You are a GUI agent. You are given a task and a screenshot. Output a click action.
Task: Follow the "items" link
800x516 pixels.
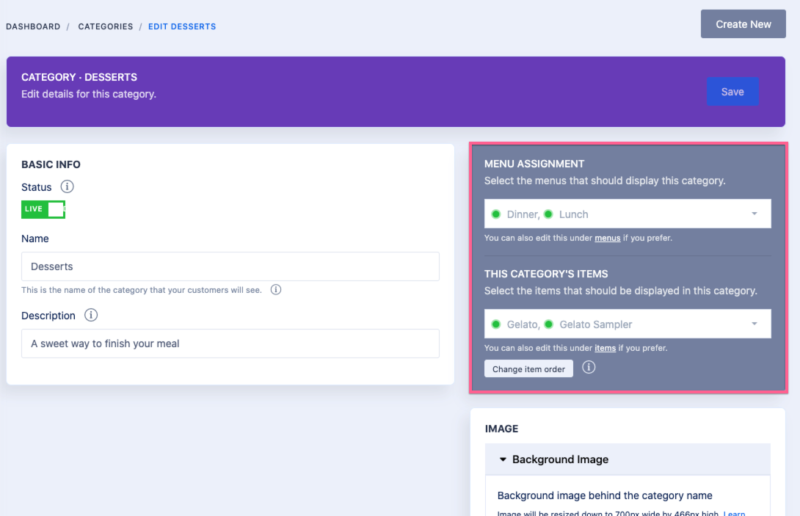pos(605,348)
